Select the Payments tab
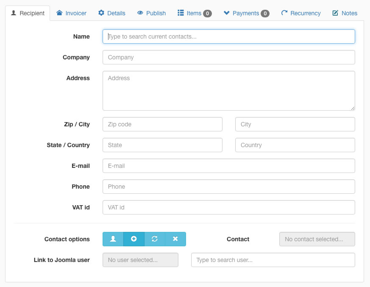This screenshot has width=370, height=287. pos(246,13)
